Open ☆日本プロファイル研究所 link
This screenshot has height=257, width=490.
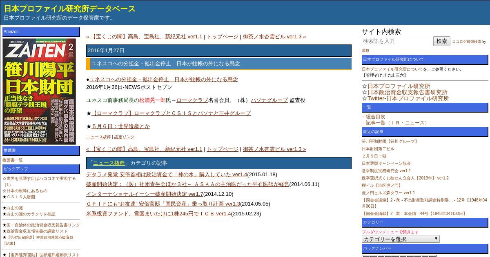(x=399, y=86)
